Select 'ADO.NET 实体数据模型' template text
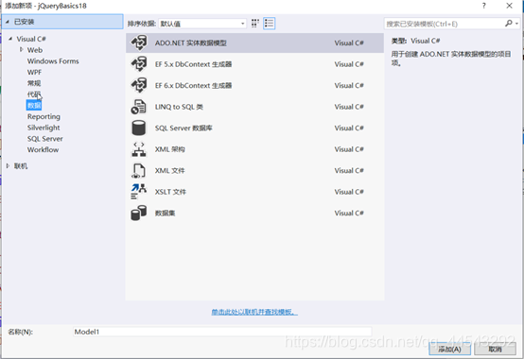The height and width of the screenshot is (359, 524). 191,43
